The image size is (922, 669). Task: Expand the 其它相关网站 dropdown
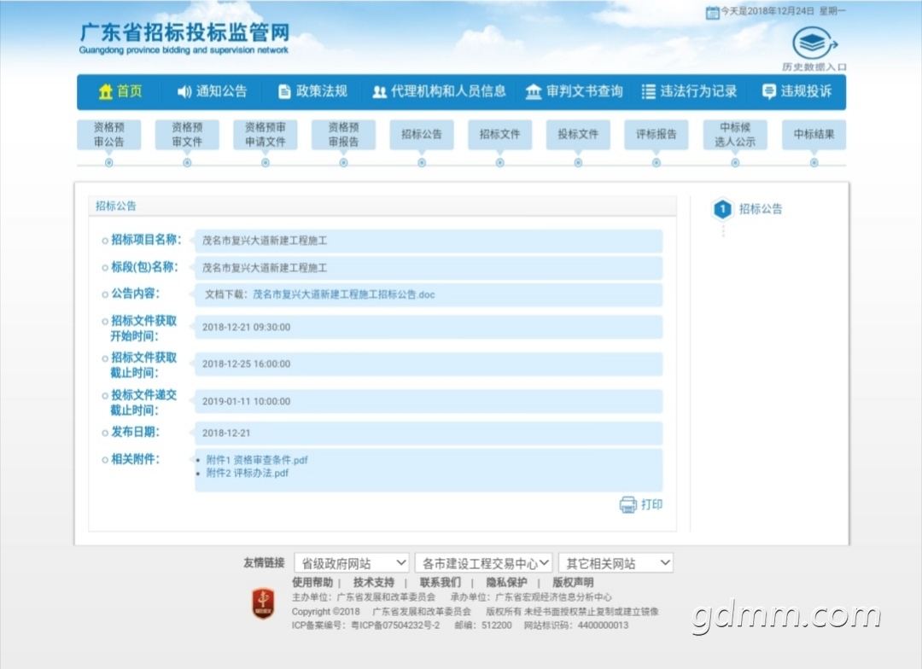pos(616,563)
